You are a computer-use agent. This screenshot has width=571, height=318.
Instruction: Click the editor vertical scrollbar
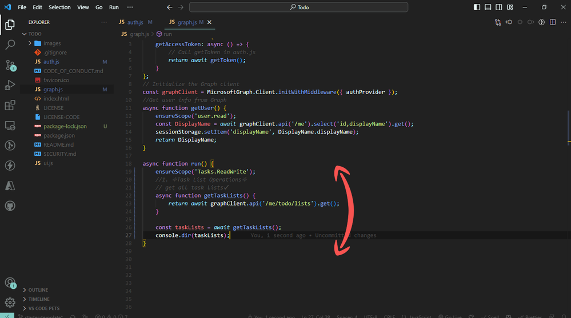(569, 127)
